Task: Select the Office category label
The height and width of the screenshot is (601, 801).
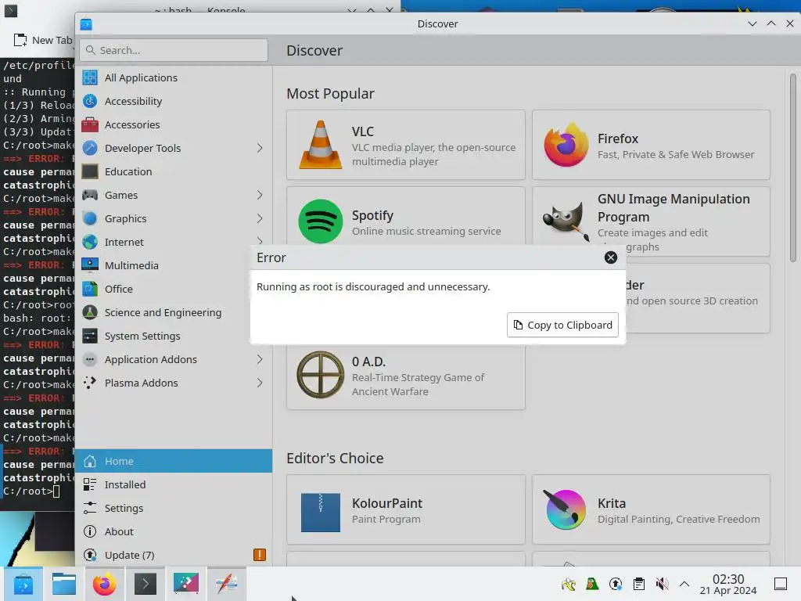Action: [119, 289]
